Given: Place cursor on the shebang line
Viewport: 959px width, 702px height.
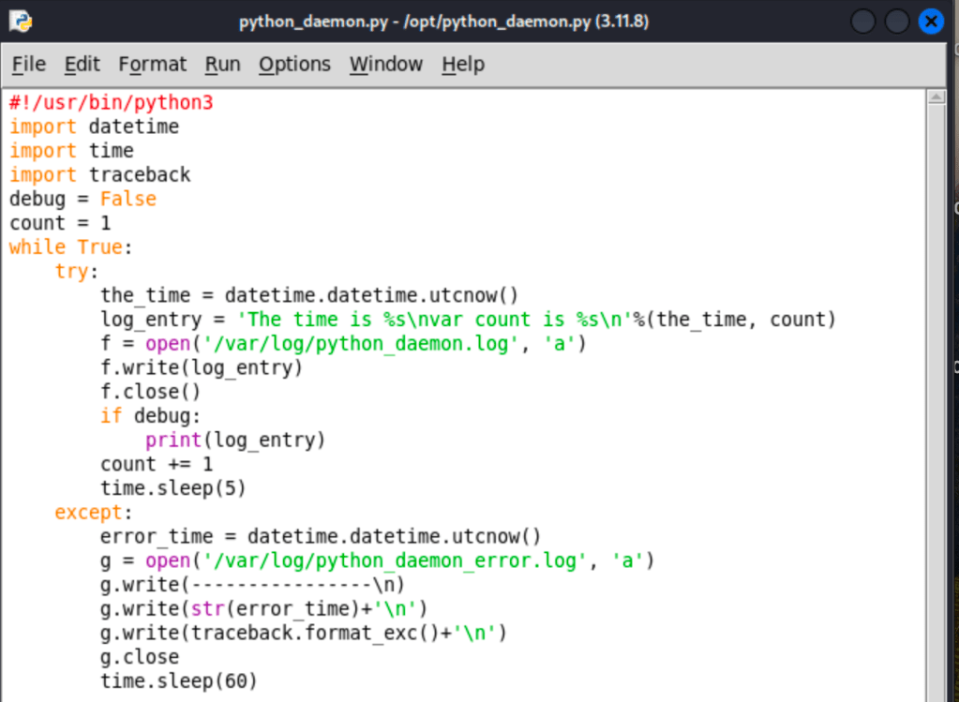Looking at the screenshot, I should (x=112, y=102).
